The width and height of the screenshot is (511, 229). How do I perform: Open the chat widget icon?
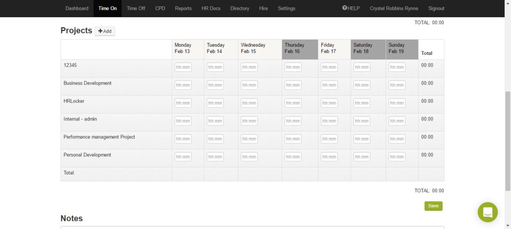pyautogui.click(x=487, y=212)
